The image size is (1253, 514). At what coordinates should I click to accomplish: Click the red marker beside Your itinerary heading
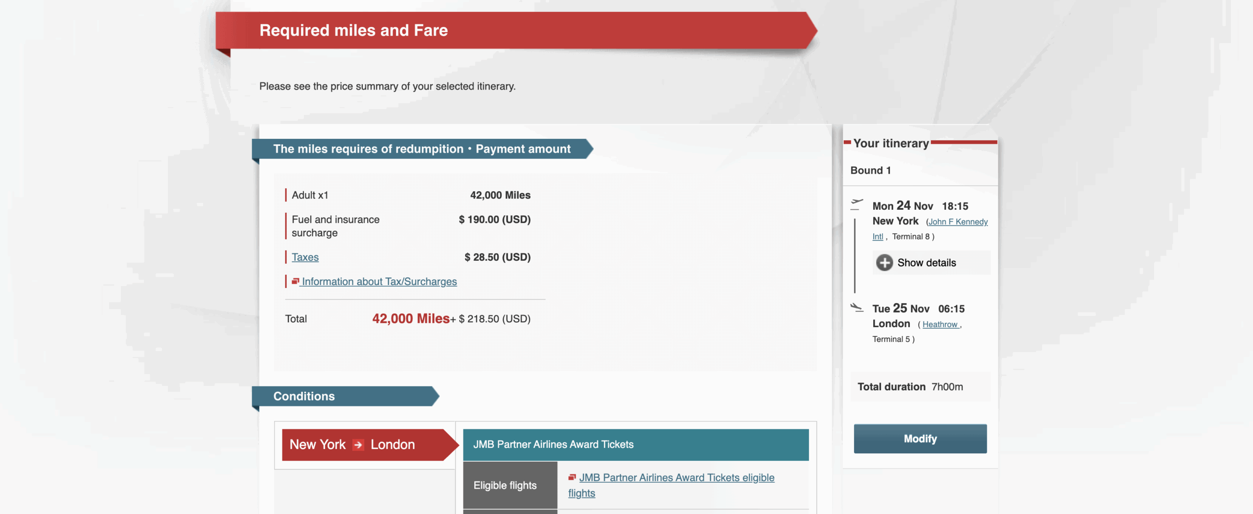pyautogui.click(x=846, y=143)
